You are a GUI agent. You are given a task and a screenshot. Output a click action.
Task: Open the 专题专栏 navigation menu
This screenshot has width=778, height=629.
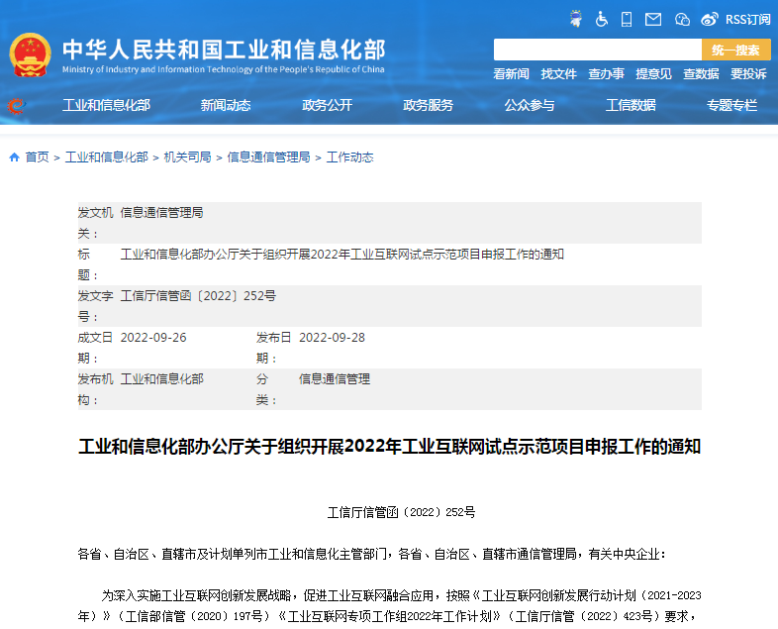(x=731, y=105)
